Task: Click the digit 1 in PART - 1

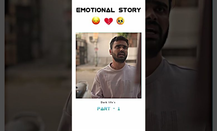Action: pos(119,108)
